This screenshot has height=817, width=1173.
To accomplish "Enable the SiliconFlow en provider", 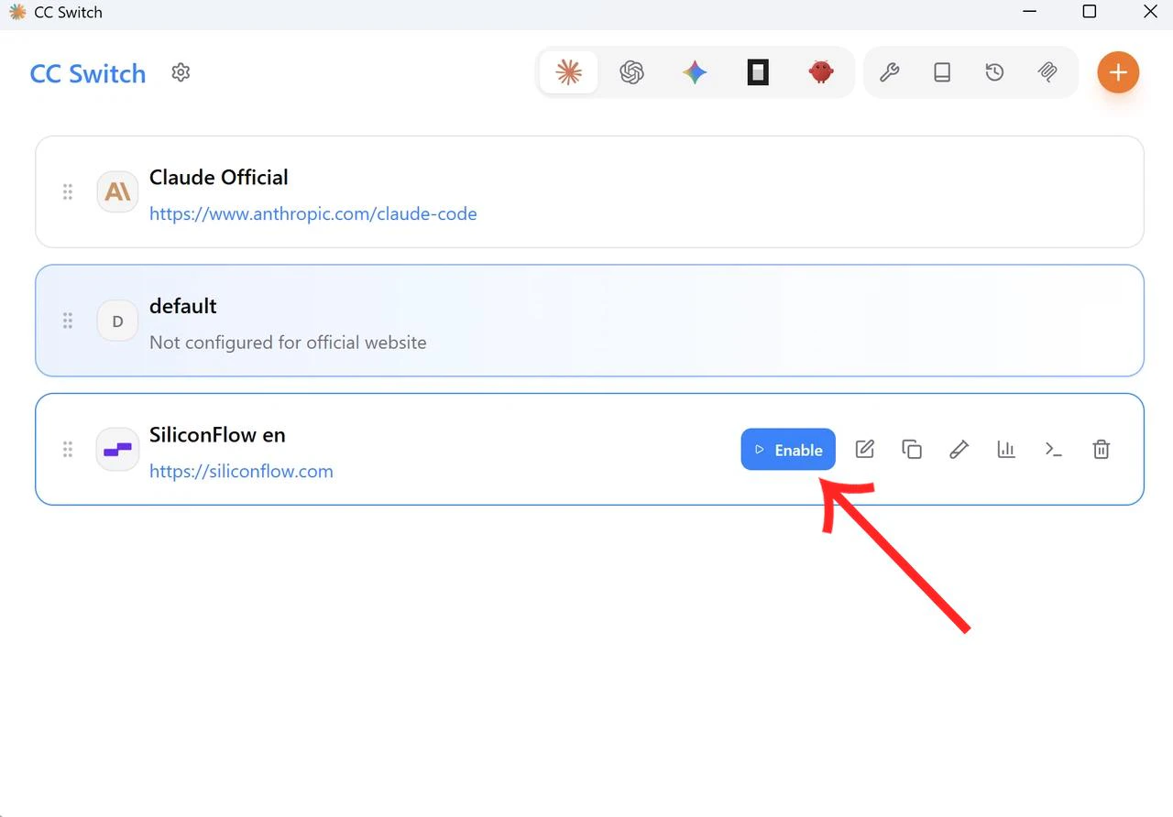I will point(788,450).
